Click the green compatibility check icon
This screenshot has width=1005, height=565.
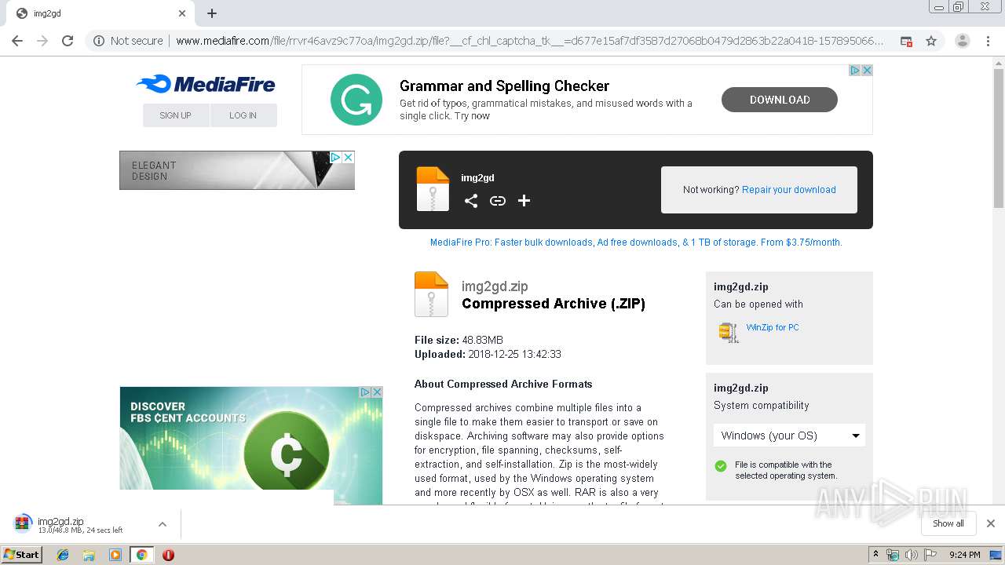(721, 466)
